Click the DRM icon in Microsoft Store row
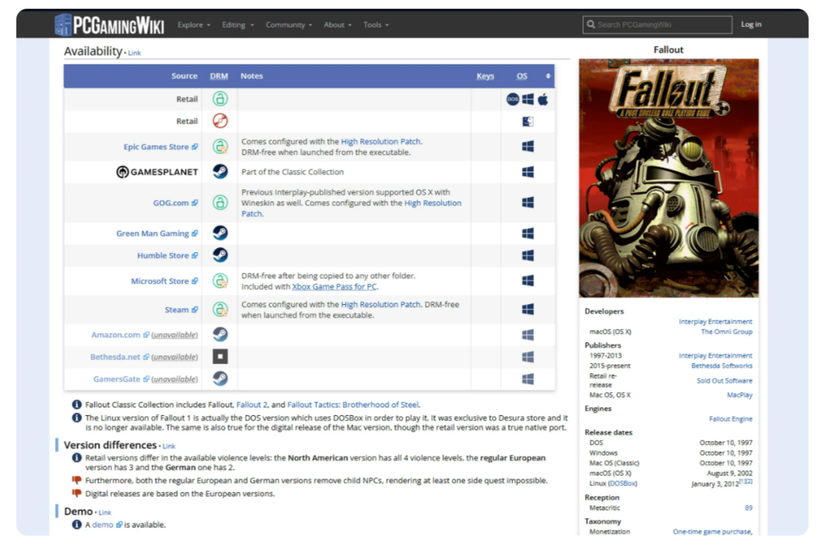Image resolution: width=840 pixels, height=557 pixels. pos(220,281)
